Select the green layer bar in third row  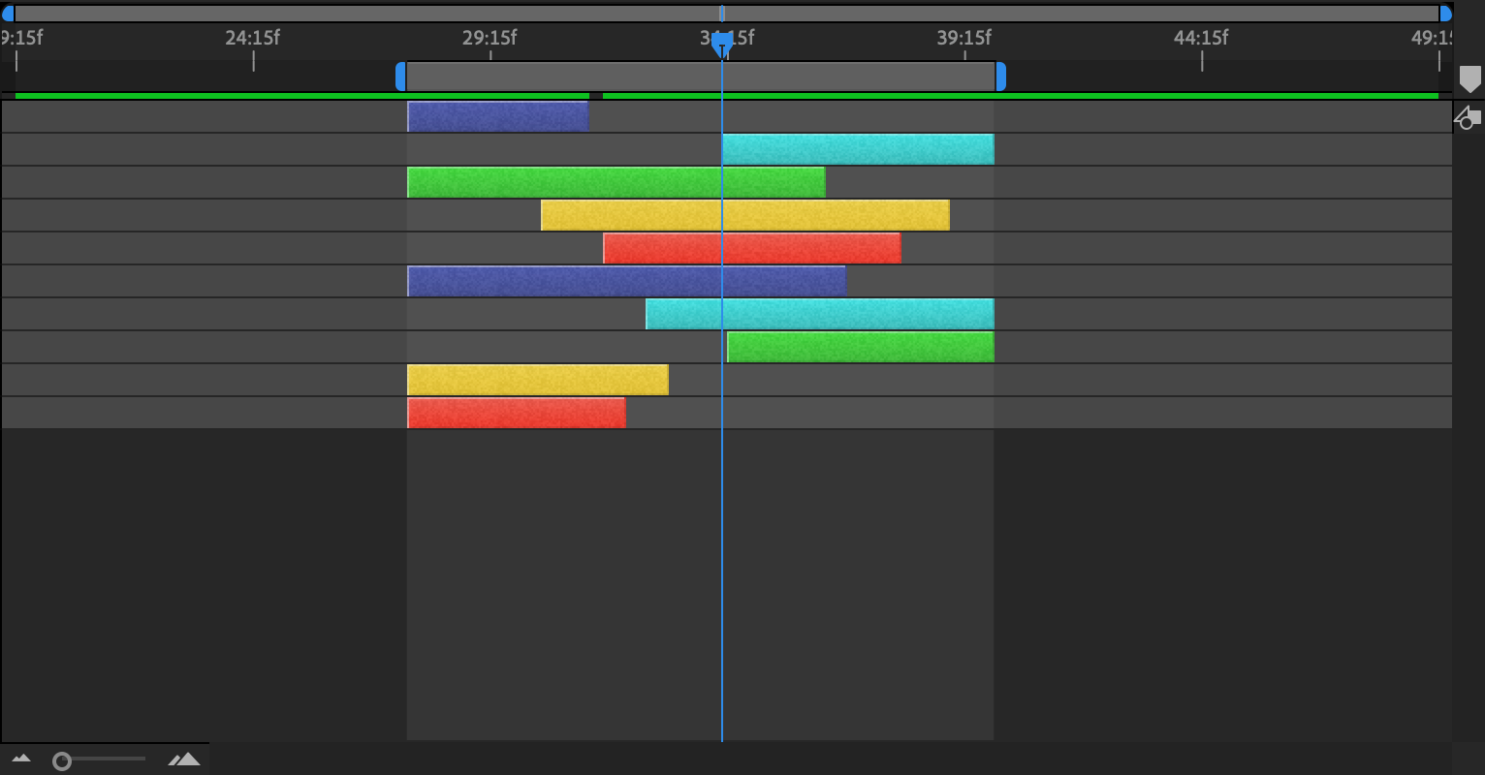pyautogui.click(x=615, y=181)
